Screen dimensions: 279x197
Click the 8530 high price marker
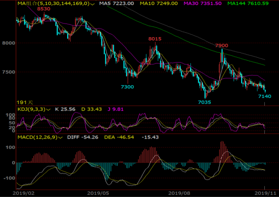44,9
